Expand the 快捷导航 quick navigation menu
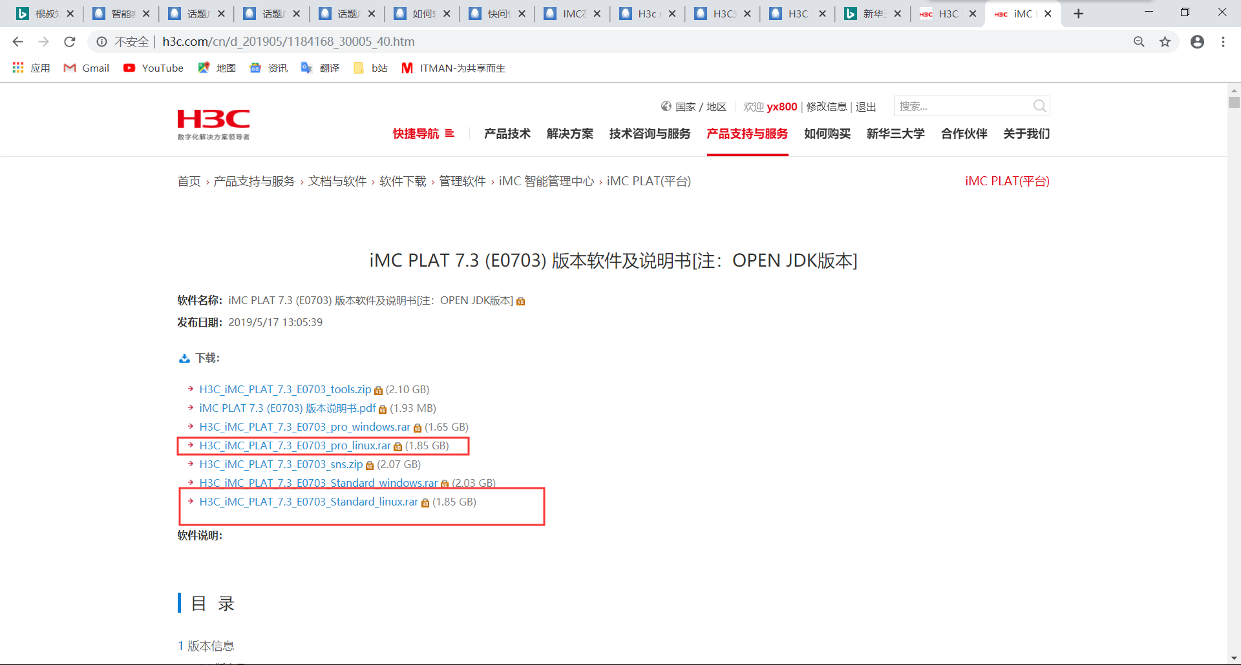Image resolution: width=1241 pixels, height=665 pixels. pos(423,134)
